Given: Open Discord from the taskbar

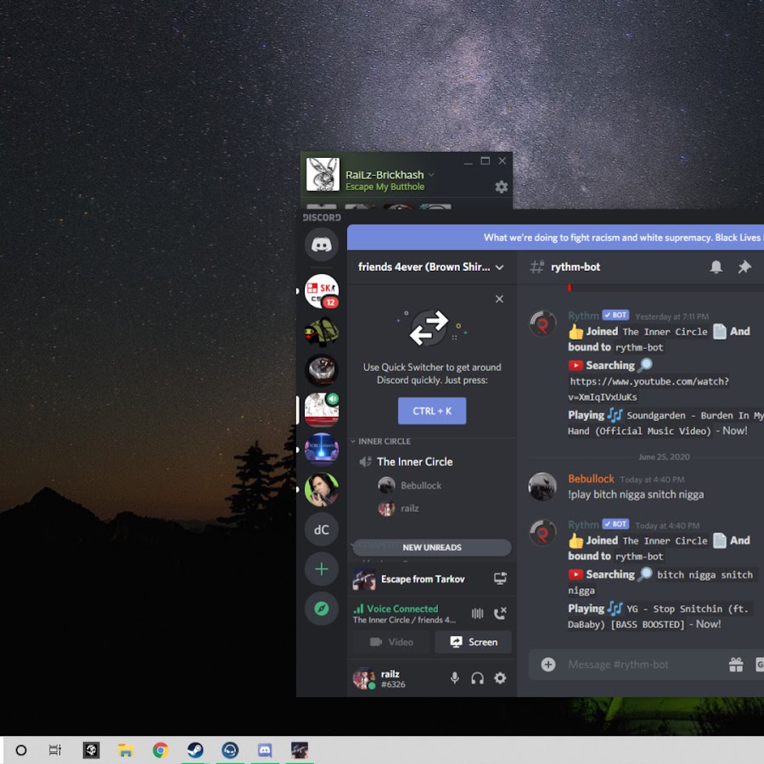Looking at the screenshot, I should point(265,750).
